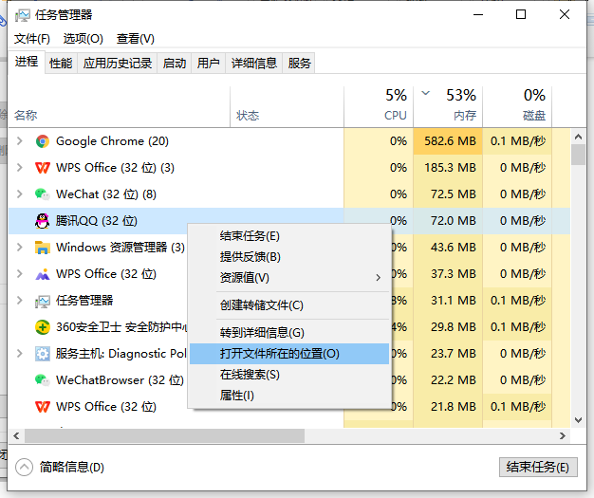Click the green WeChat process icon
Screen dimensions: 594x498
(x=42, y=194)
